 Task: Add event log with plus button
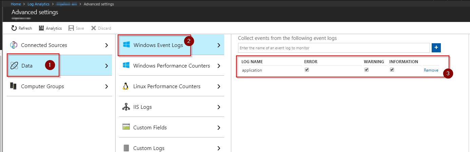point(436,48)
